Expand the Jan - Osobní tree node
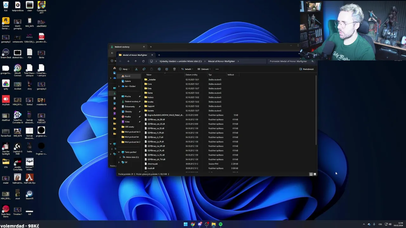This screenshot has width=406, height=228. (119, 86)
